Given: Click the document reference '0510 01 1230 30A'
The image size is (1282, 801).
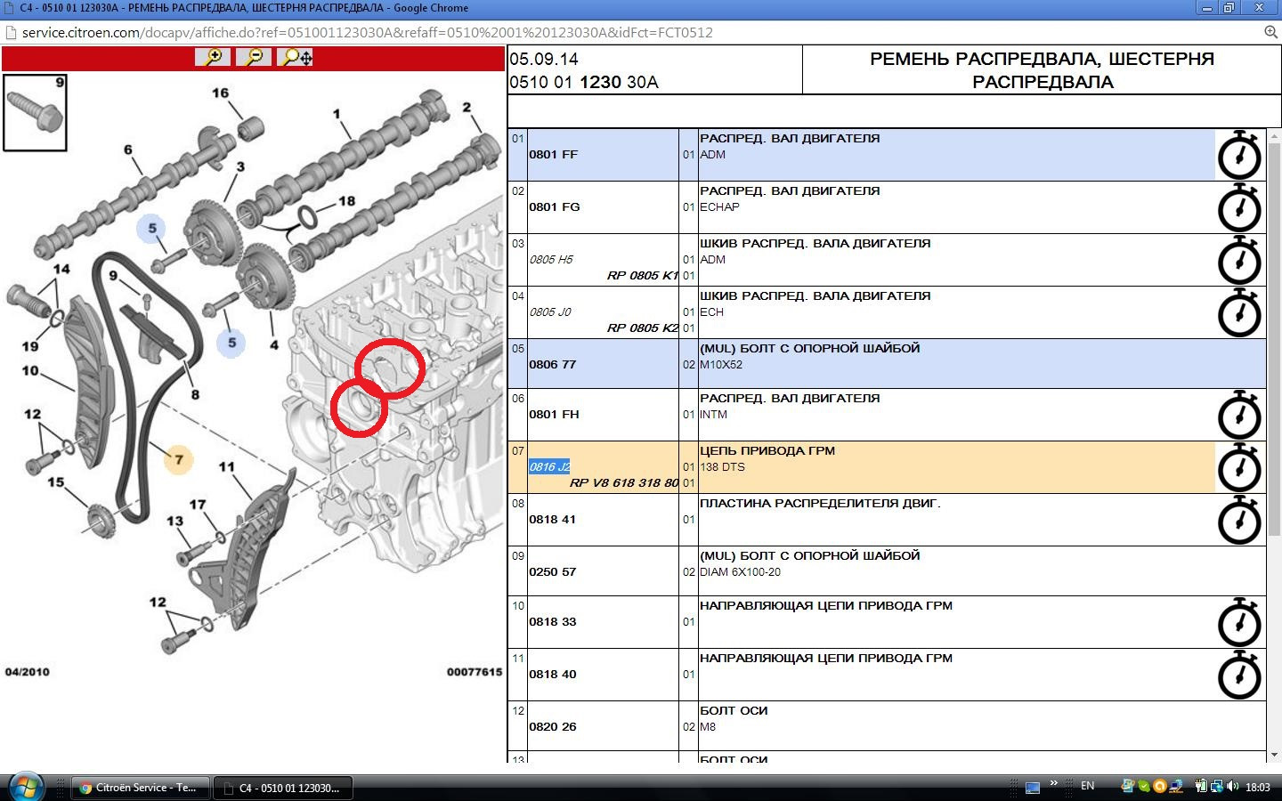Looking at the screenshot, I should pos(584,83).
